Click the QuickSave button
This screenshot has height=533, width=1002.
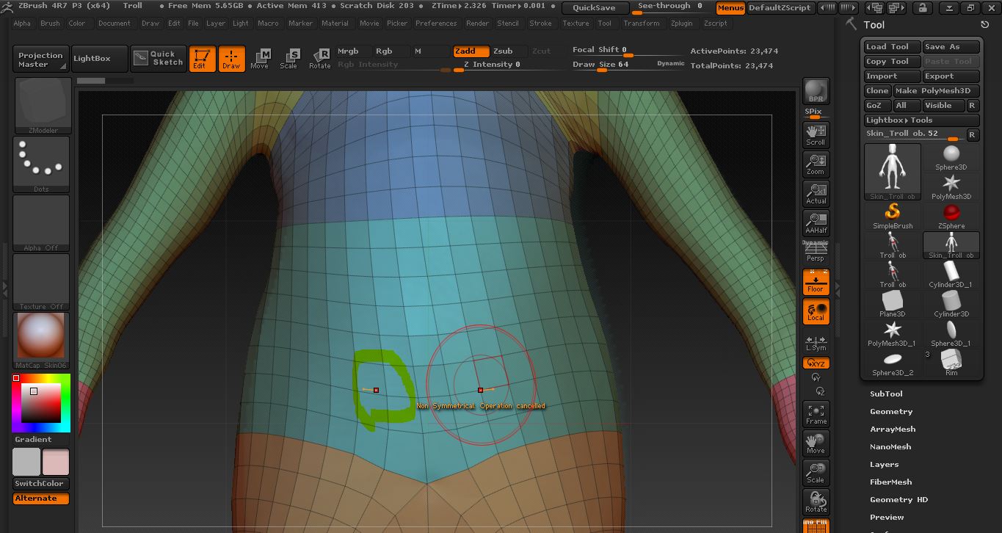(x=595, y=8)
